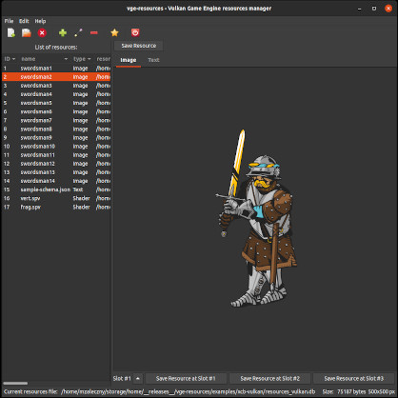This screenshot has width=398, height=398.
Task: Click the red minus remove resource icon
Action: pyautogui.click(x=94, y=32)
